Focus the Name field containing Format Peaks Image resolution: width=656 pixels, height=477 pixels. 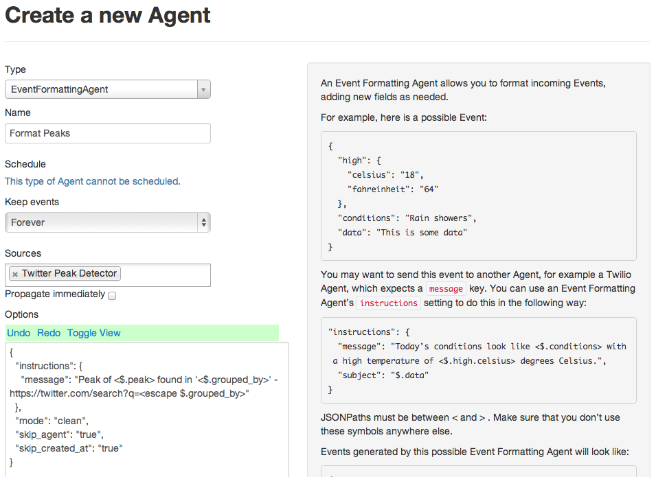[108, 133]
